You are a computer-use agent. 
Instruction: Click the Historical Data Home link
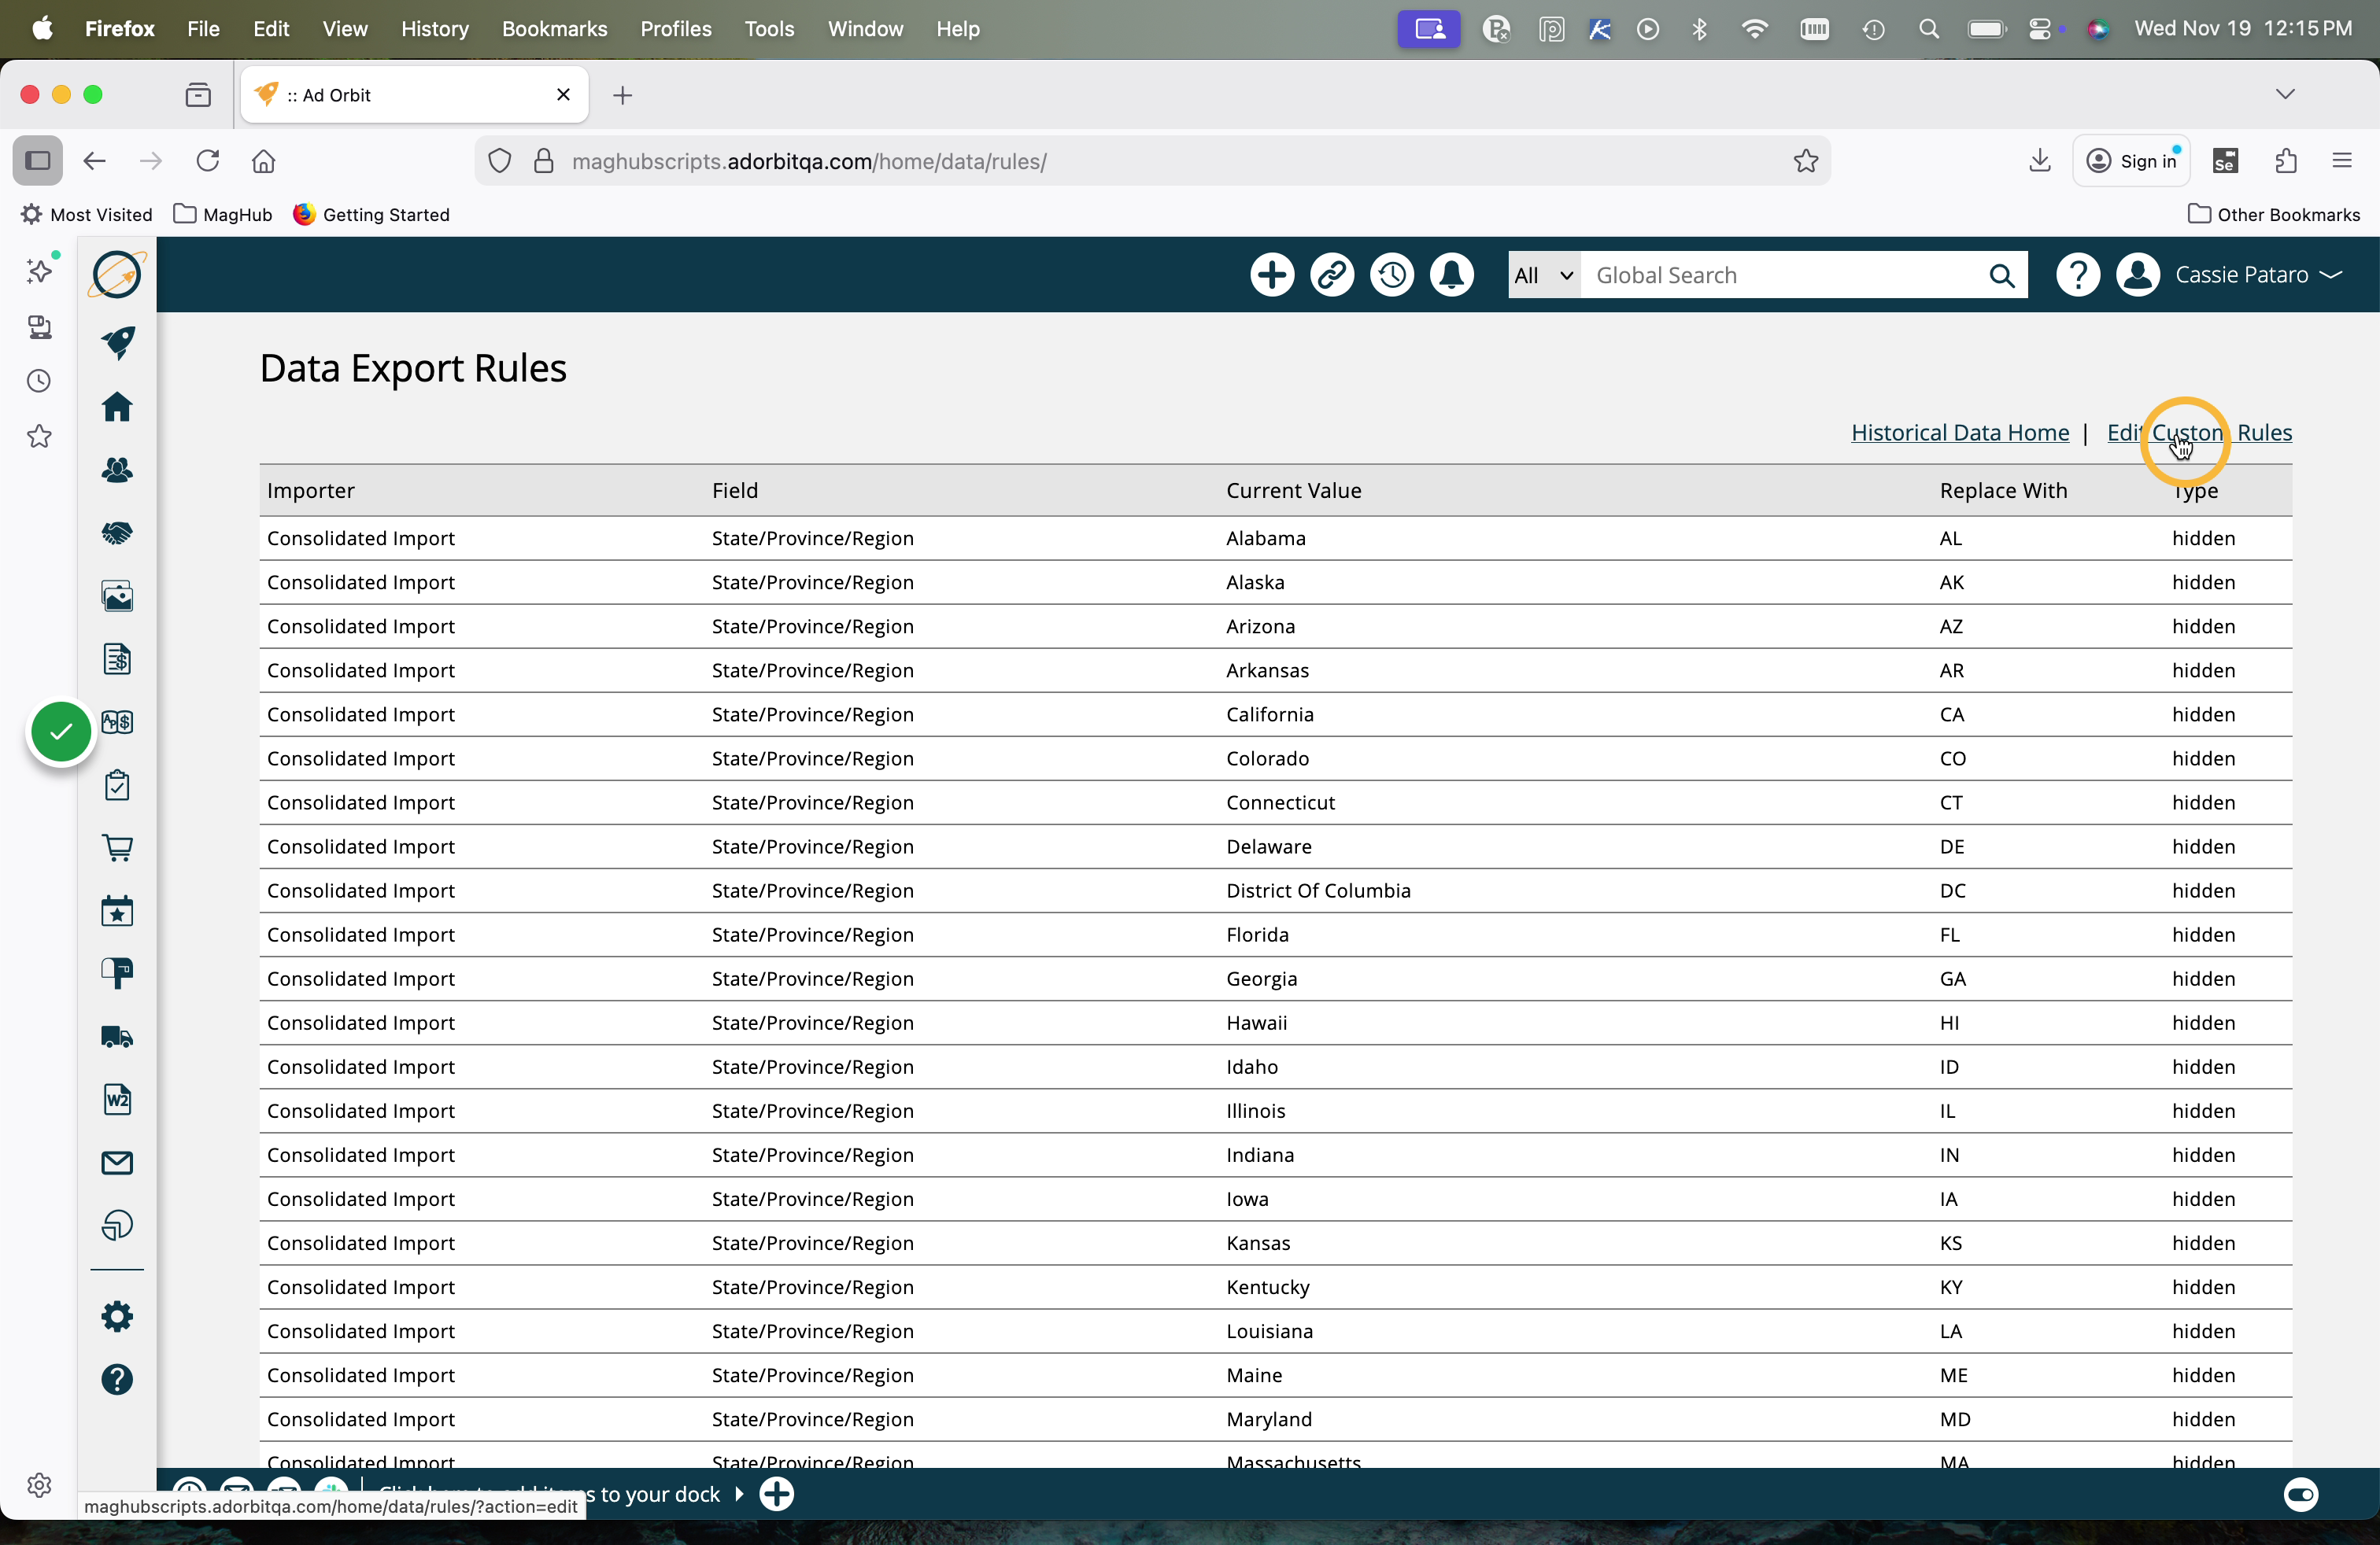tap(1959, 433)
